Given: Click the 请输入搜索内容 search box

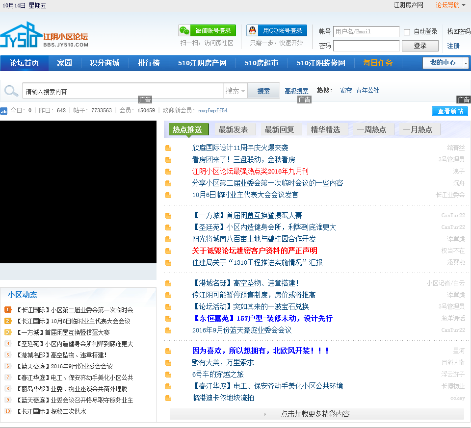Looking at the screenshot, I should pyautogui.click(x=123, y=91).
